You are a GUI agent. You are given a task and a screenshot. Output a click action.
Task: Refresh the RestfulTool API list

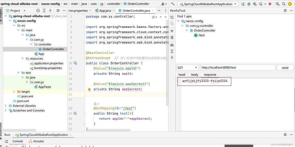(x=172, y=17)
